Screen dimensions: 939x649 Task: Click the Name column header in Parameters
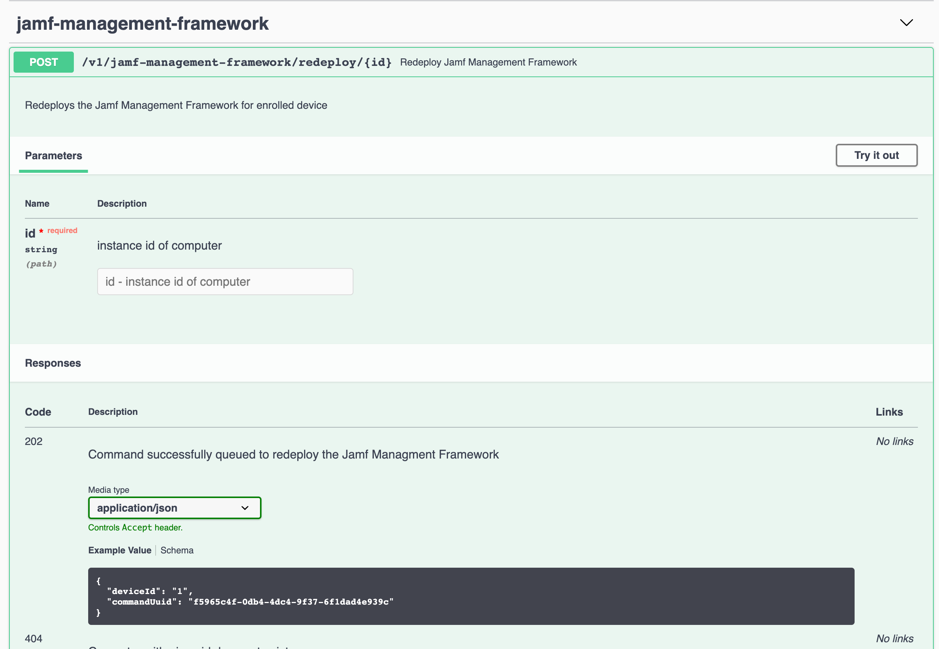click(37, 204)
